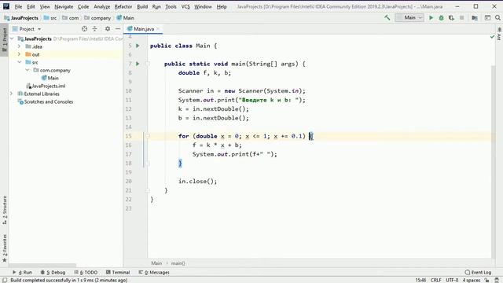Open the Messages tool window
This screenshot has width=503, height=283.
pos(154,273)
